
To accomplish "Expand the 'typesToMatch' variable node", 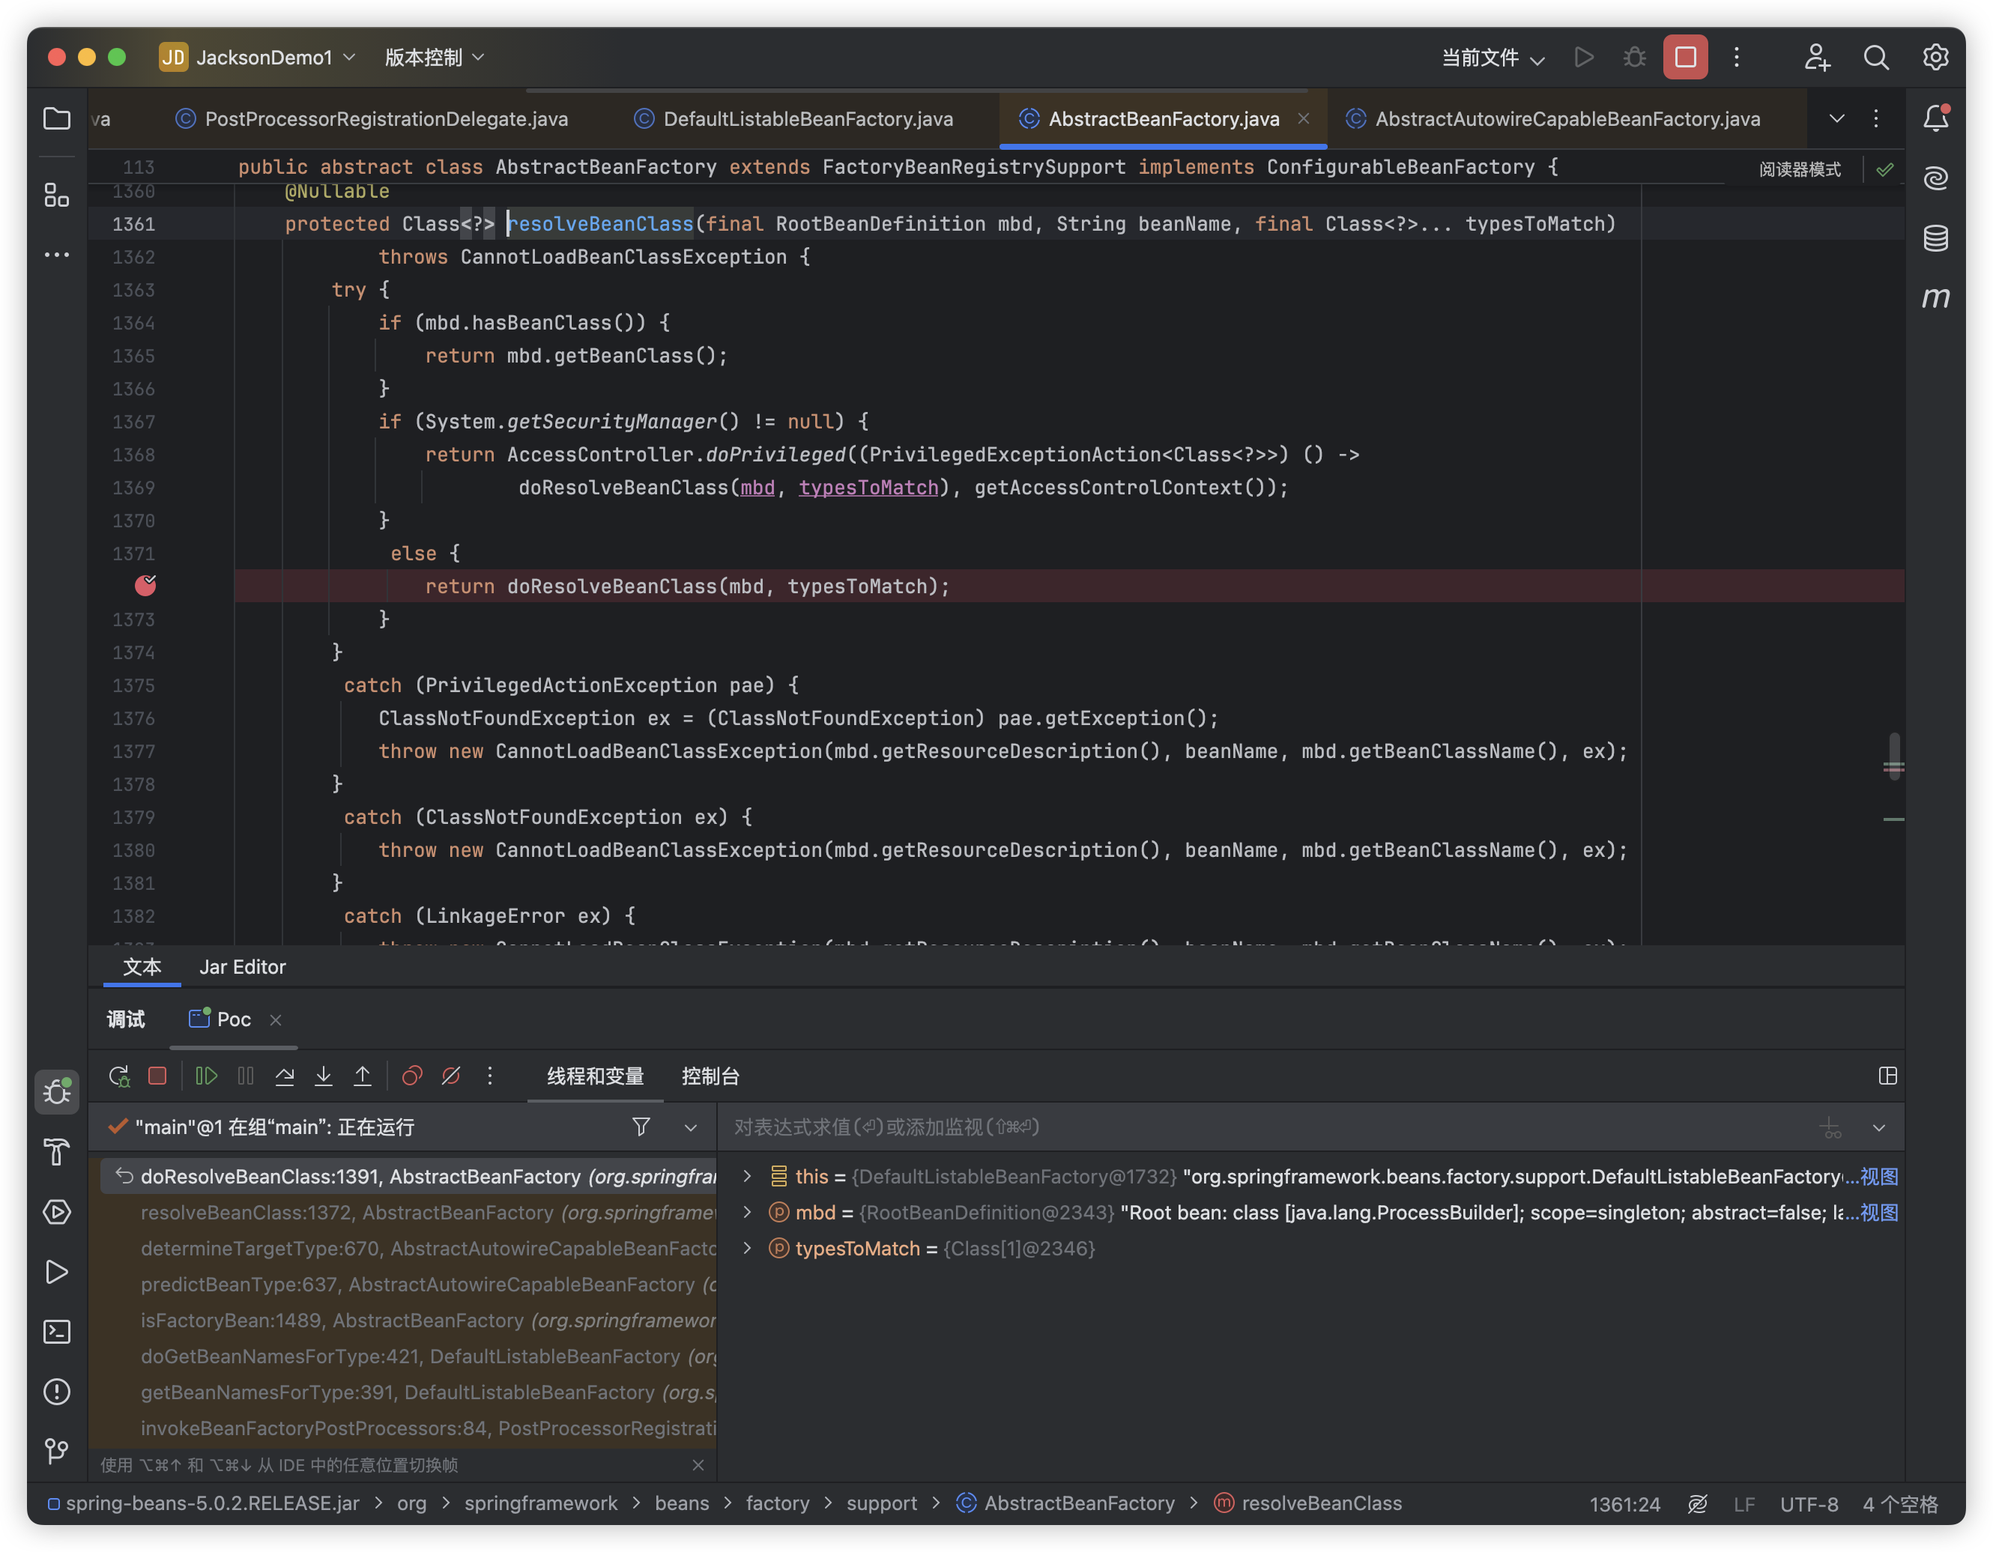I will coord(748,1248).
